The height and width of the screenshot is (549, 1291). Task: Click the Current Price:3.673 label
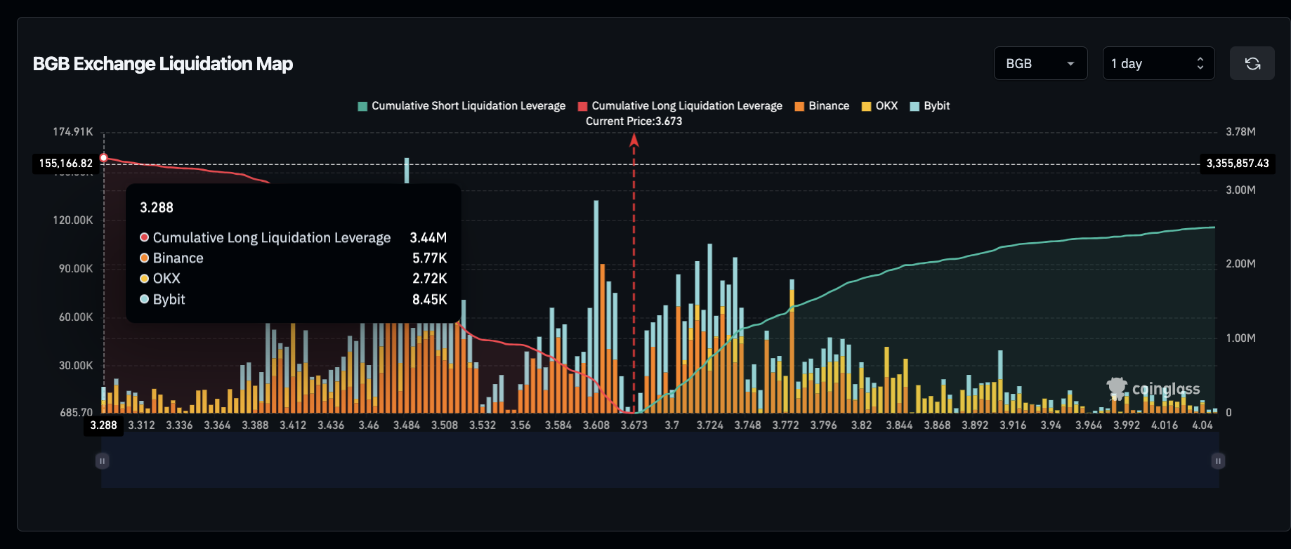pos(634,121)
